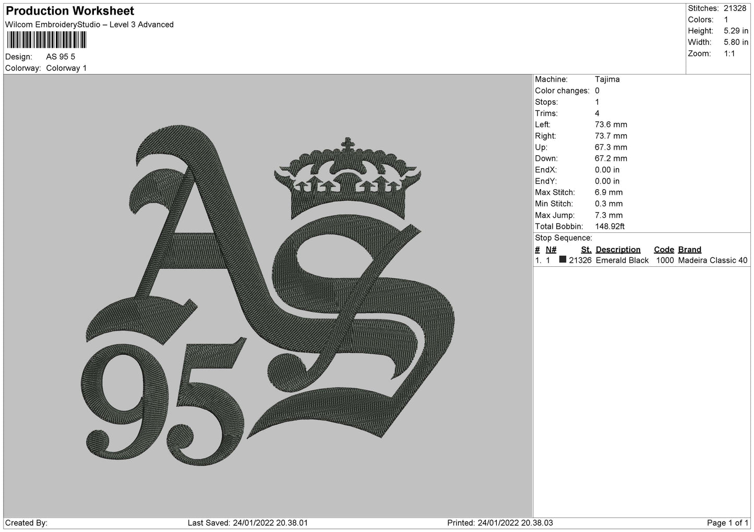Click the barcode image in header

click(x=46, y=40)
